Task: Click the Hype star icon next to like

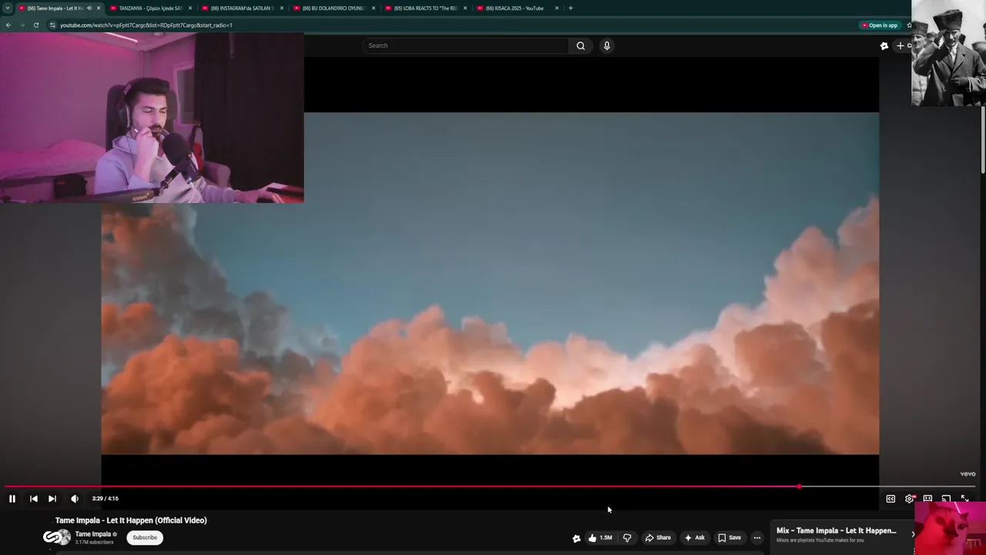Action: pos(576,538)
